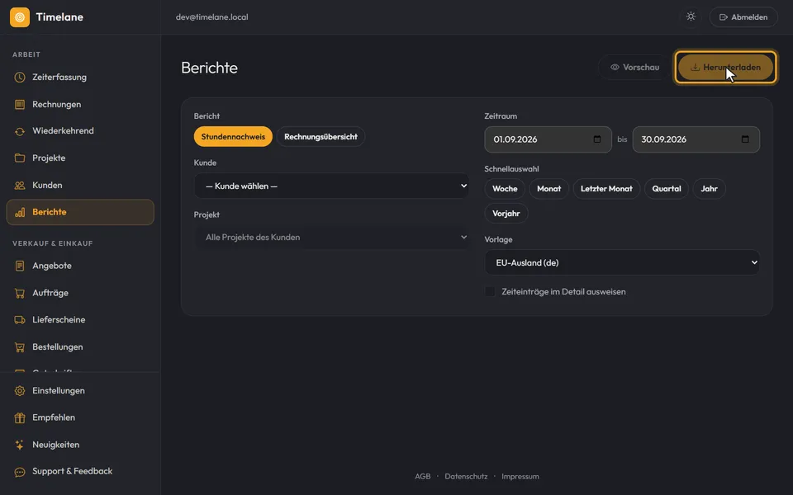Select the Rechnungsübersicht report type
This screenshot has height=495, width=793.
(x=321, y=137)
